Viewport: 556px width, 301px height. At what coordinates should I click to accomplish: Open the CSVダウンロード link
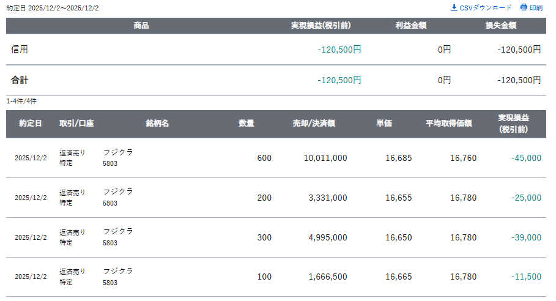(485, 8)
